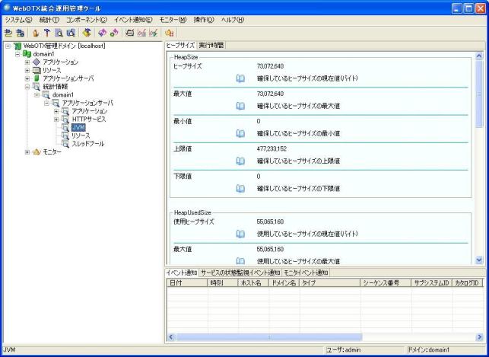
Task: Select スレッドプール in the tree
Action: pos(87,144)
